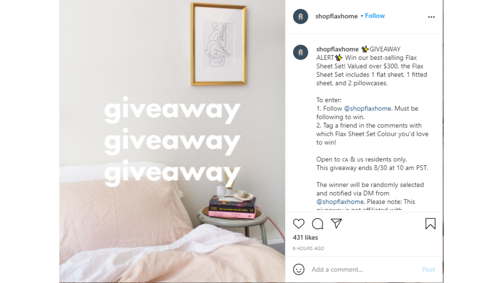Screen dimensions: 503x283
Task: Open the three-dot more options menu
Action: [431, 17]
